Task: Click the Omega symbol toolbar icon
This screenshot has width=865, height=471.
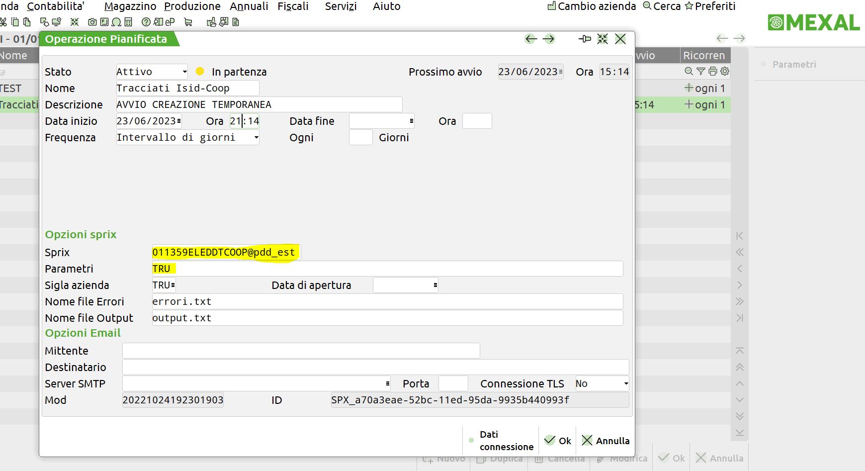Action: (116, 22)
